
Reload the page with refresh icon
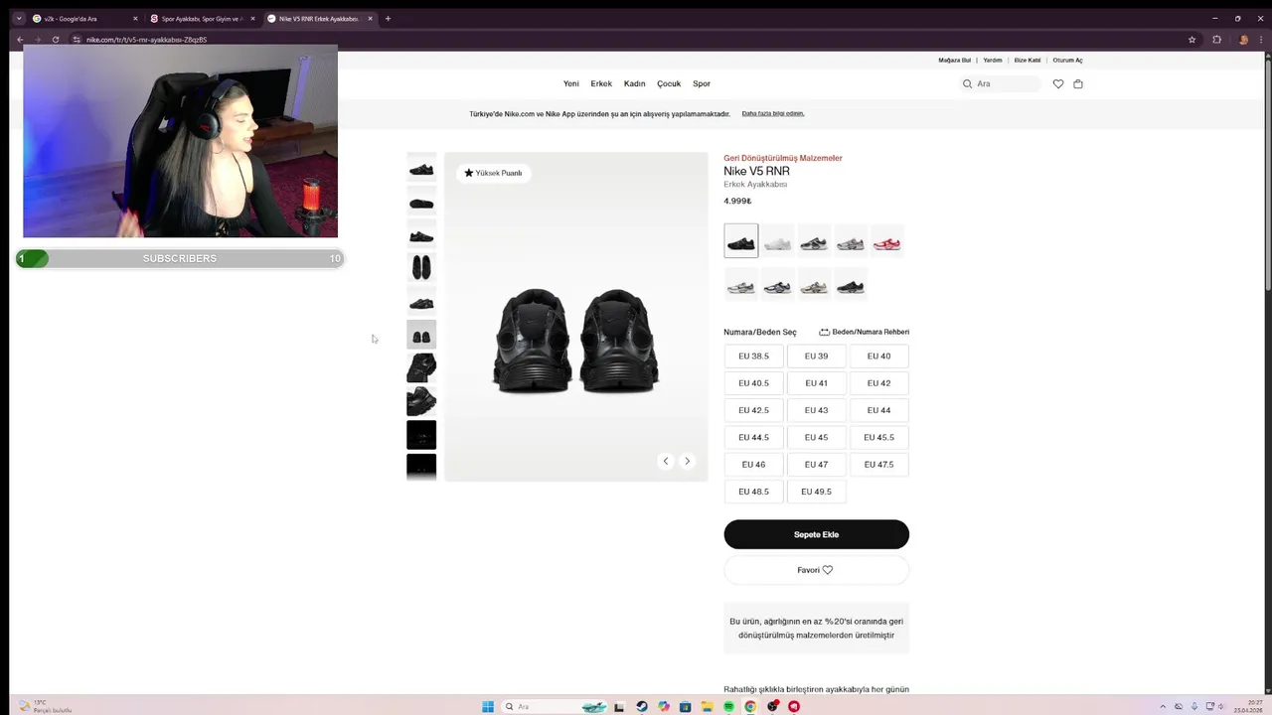pos(56,40)
